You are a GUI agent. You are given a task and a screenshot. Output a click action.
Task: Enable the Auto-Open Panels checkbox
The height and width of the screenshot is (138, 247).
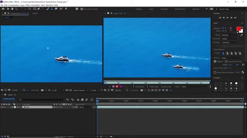pyautogui.click(x=81, y=9)
